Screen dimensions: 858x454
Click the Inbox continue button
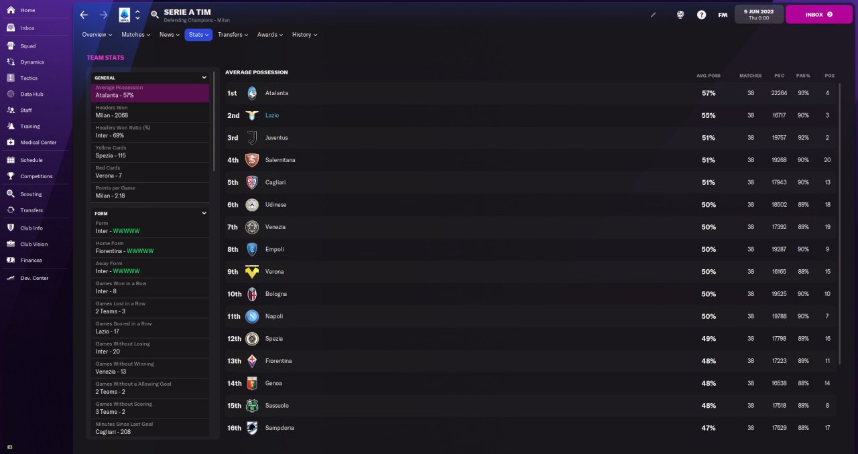tap(819, 14)
